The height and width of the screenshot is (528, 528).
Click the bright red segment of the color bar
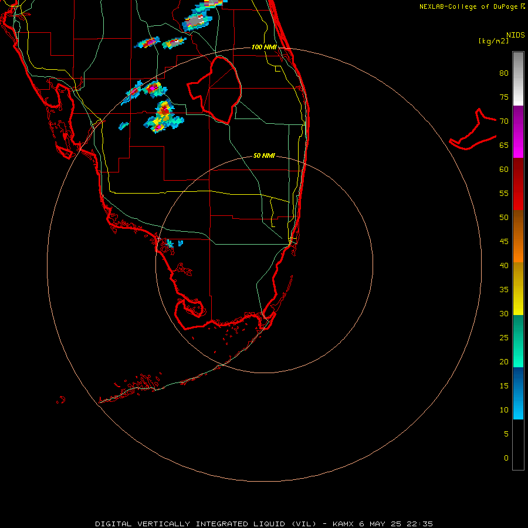[x=518, y=197]
